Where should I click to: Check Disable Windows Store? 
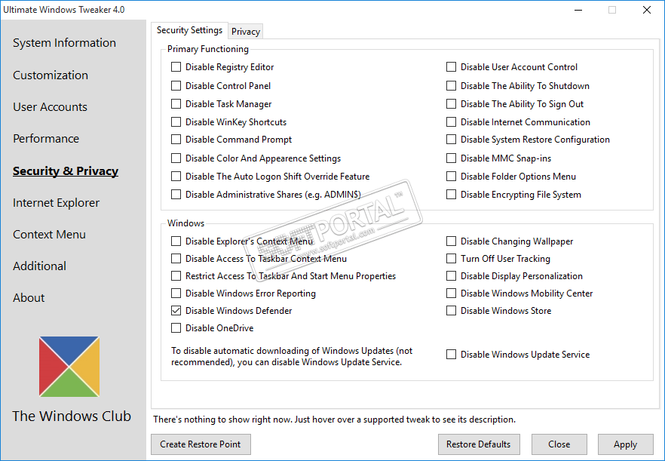pyautogui.click(x=451, y=311)
